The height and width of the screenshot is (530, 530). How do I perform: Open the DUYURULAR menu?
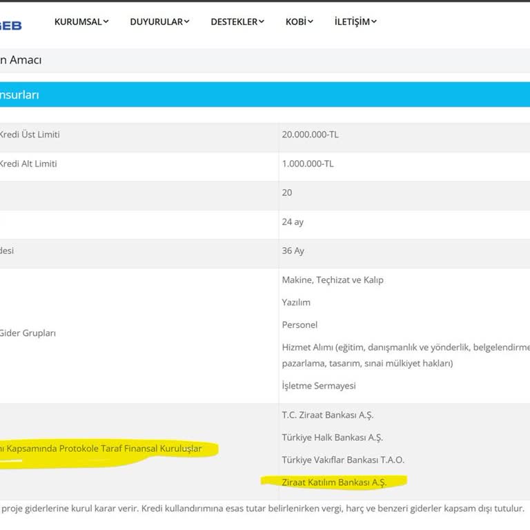click(x=159, y=21)
